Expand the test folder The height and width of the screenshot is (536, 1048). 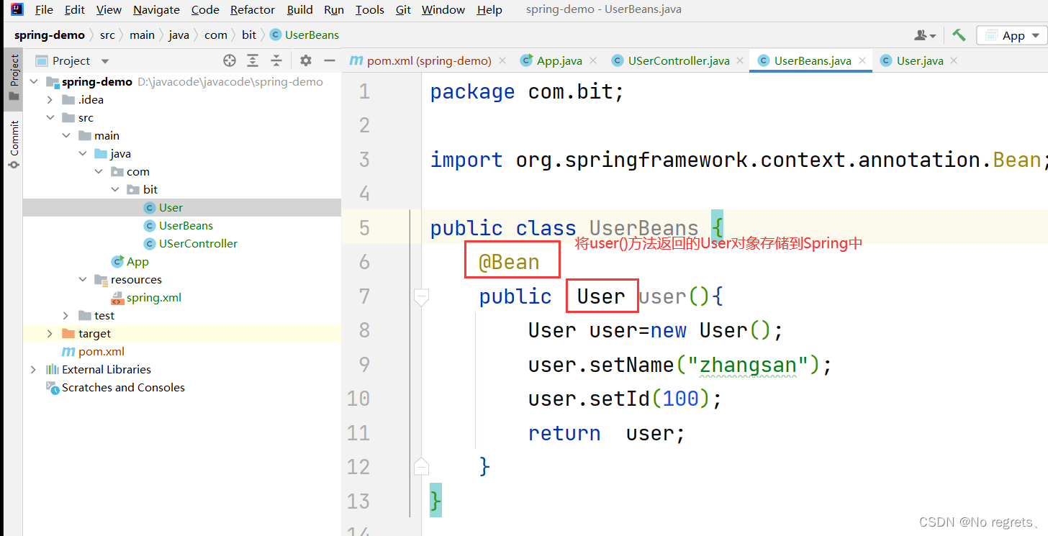pyautogui.click(x=66, y=315)
